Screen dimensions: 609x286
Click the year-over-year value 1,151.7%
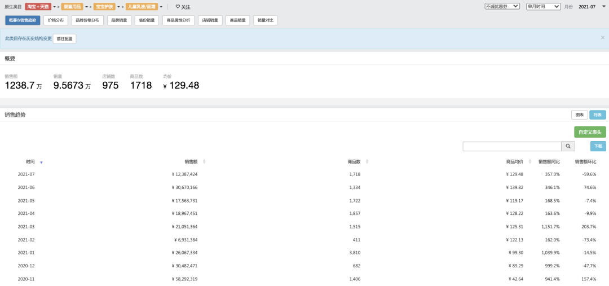[551, 227]
